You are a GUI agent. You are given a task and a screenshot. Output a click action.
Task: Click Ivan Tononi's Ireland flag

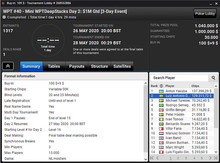[x=161, y=120]
